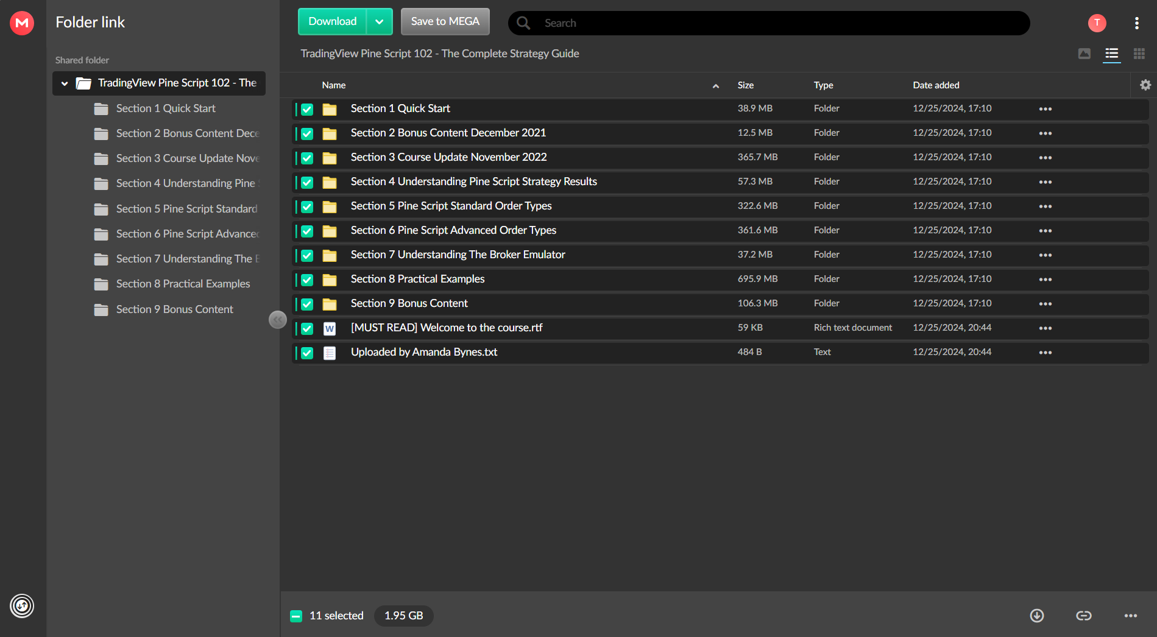Click download icon in bottom selection bar

click(x=1037, y=616)
